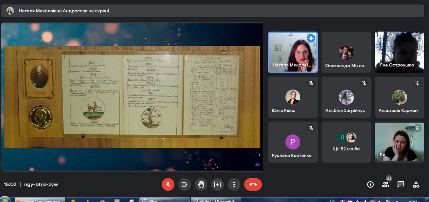Click the shared presentation screen
429x202 pixels.
coord(132,97)
